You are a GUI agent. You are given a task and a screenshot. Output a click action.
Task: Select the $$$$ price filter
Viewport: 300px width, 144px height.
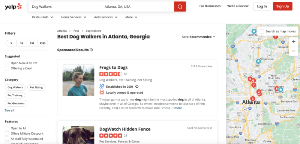42,43
